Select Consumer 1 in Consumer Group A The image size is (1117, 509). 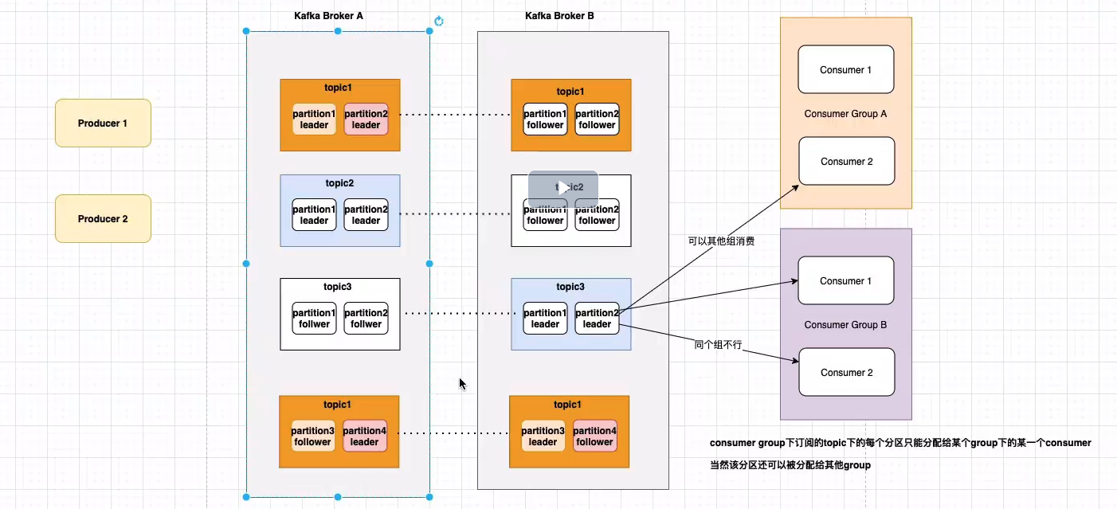coord(845,69)
